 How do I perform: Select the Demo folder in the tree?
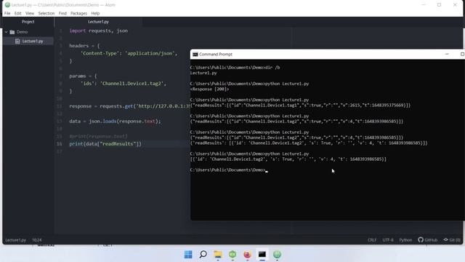[x=22, y=32]
